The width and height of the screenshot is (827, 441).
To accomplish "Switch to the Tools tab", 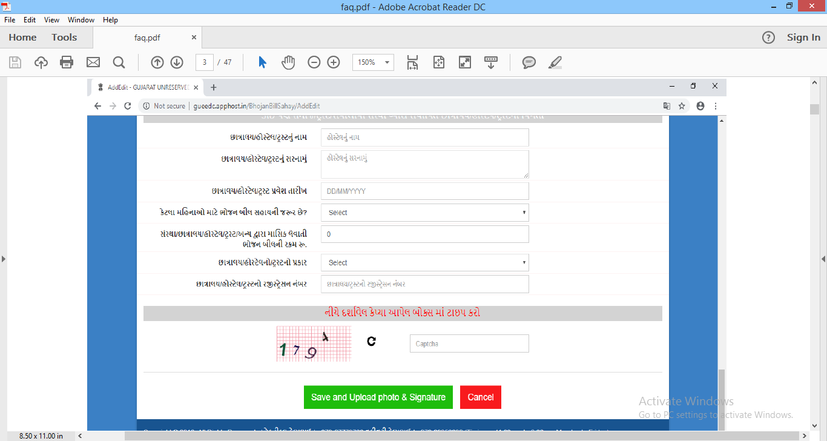I will pos(64,37).
